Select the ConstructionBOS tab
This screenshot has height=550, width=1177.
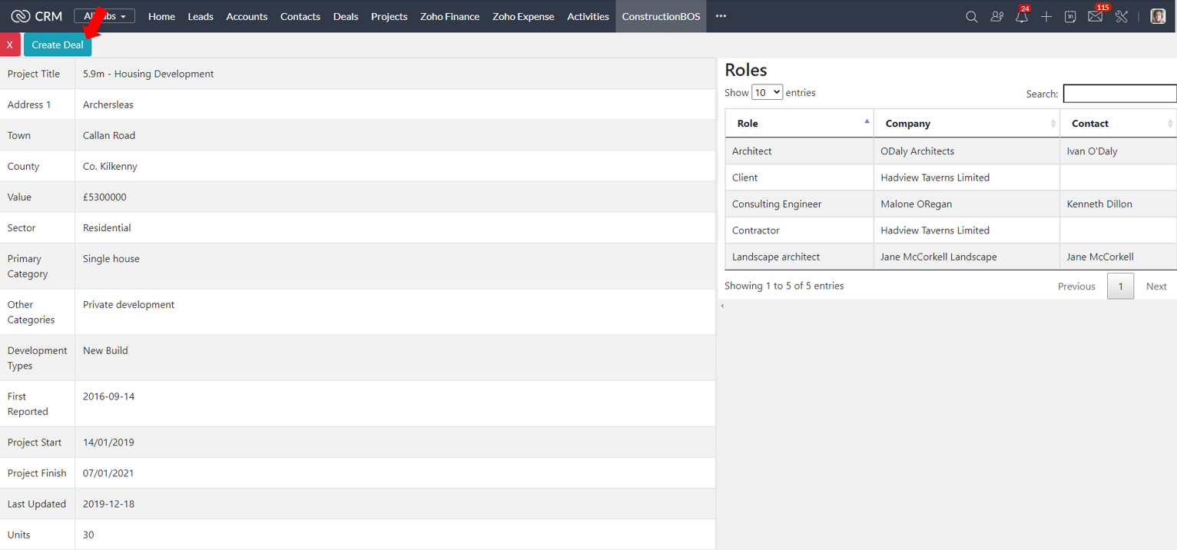pos(661,16)
